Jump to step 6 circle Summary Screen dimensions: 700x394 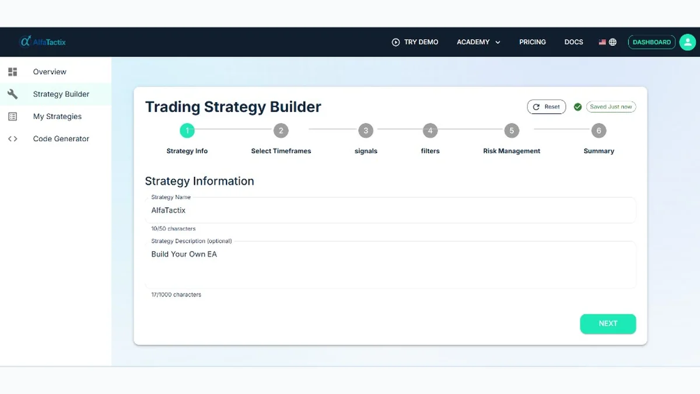[x=599, y=131]
